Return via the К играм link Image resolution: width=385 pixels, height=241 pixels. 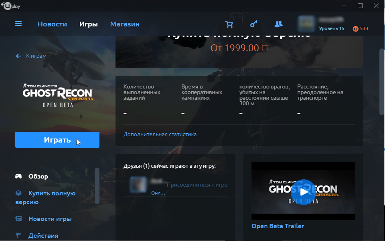pos(36,56)
